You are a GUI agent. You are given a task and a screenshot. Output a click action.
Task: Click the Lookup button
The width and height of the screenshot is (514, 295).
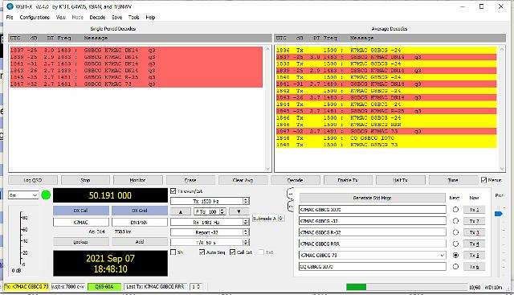click(81, 242)
